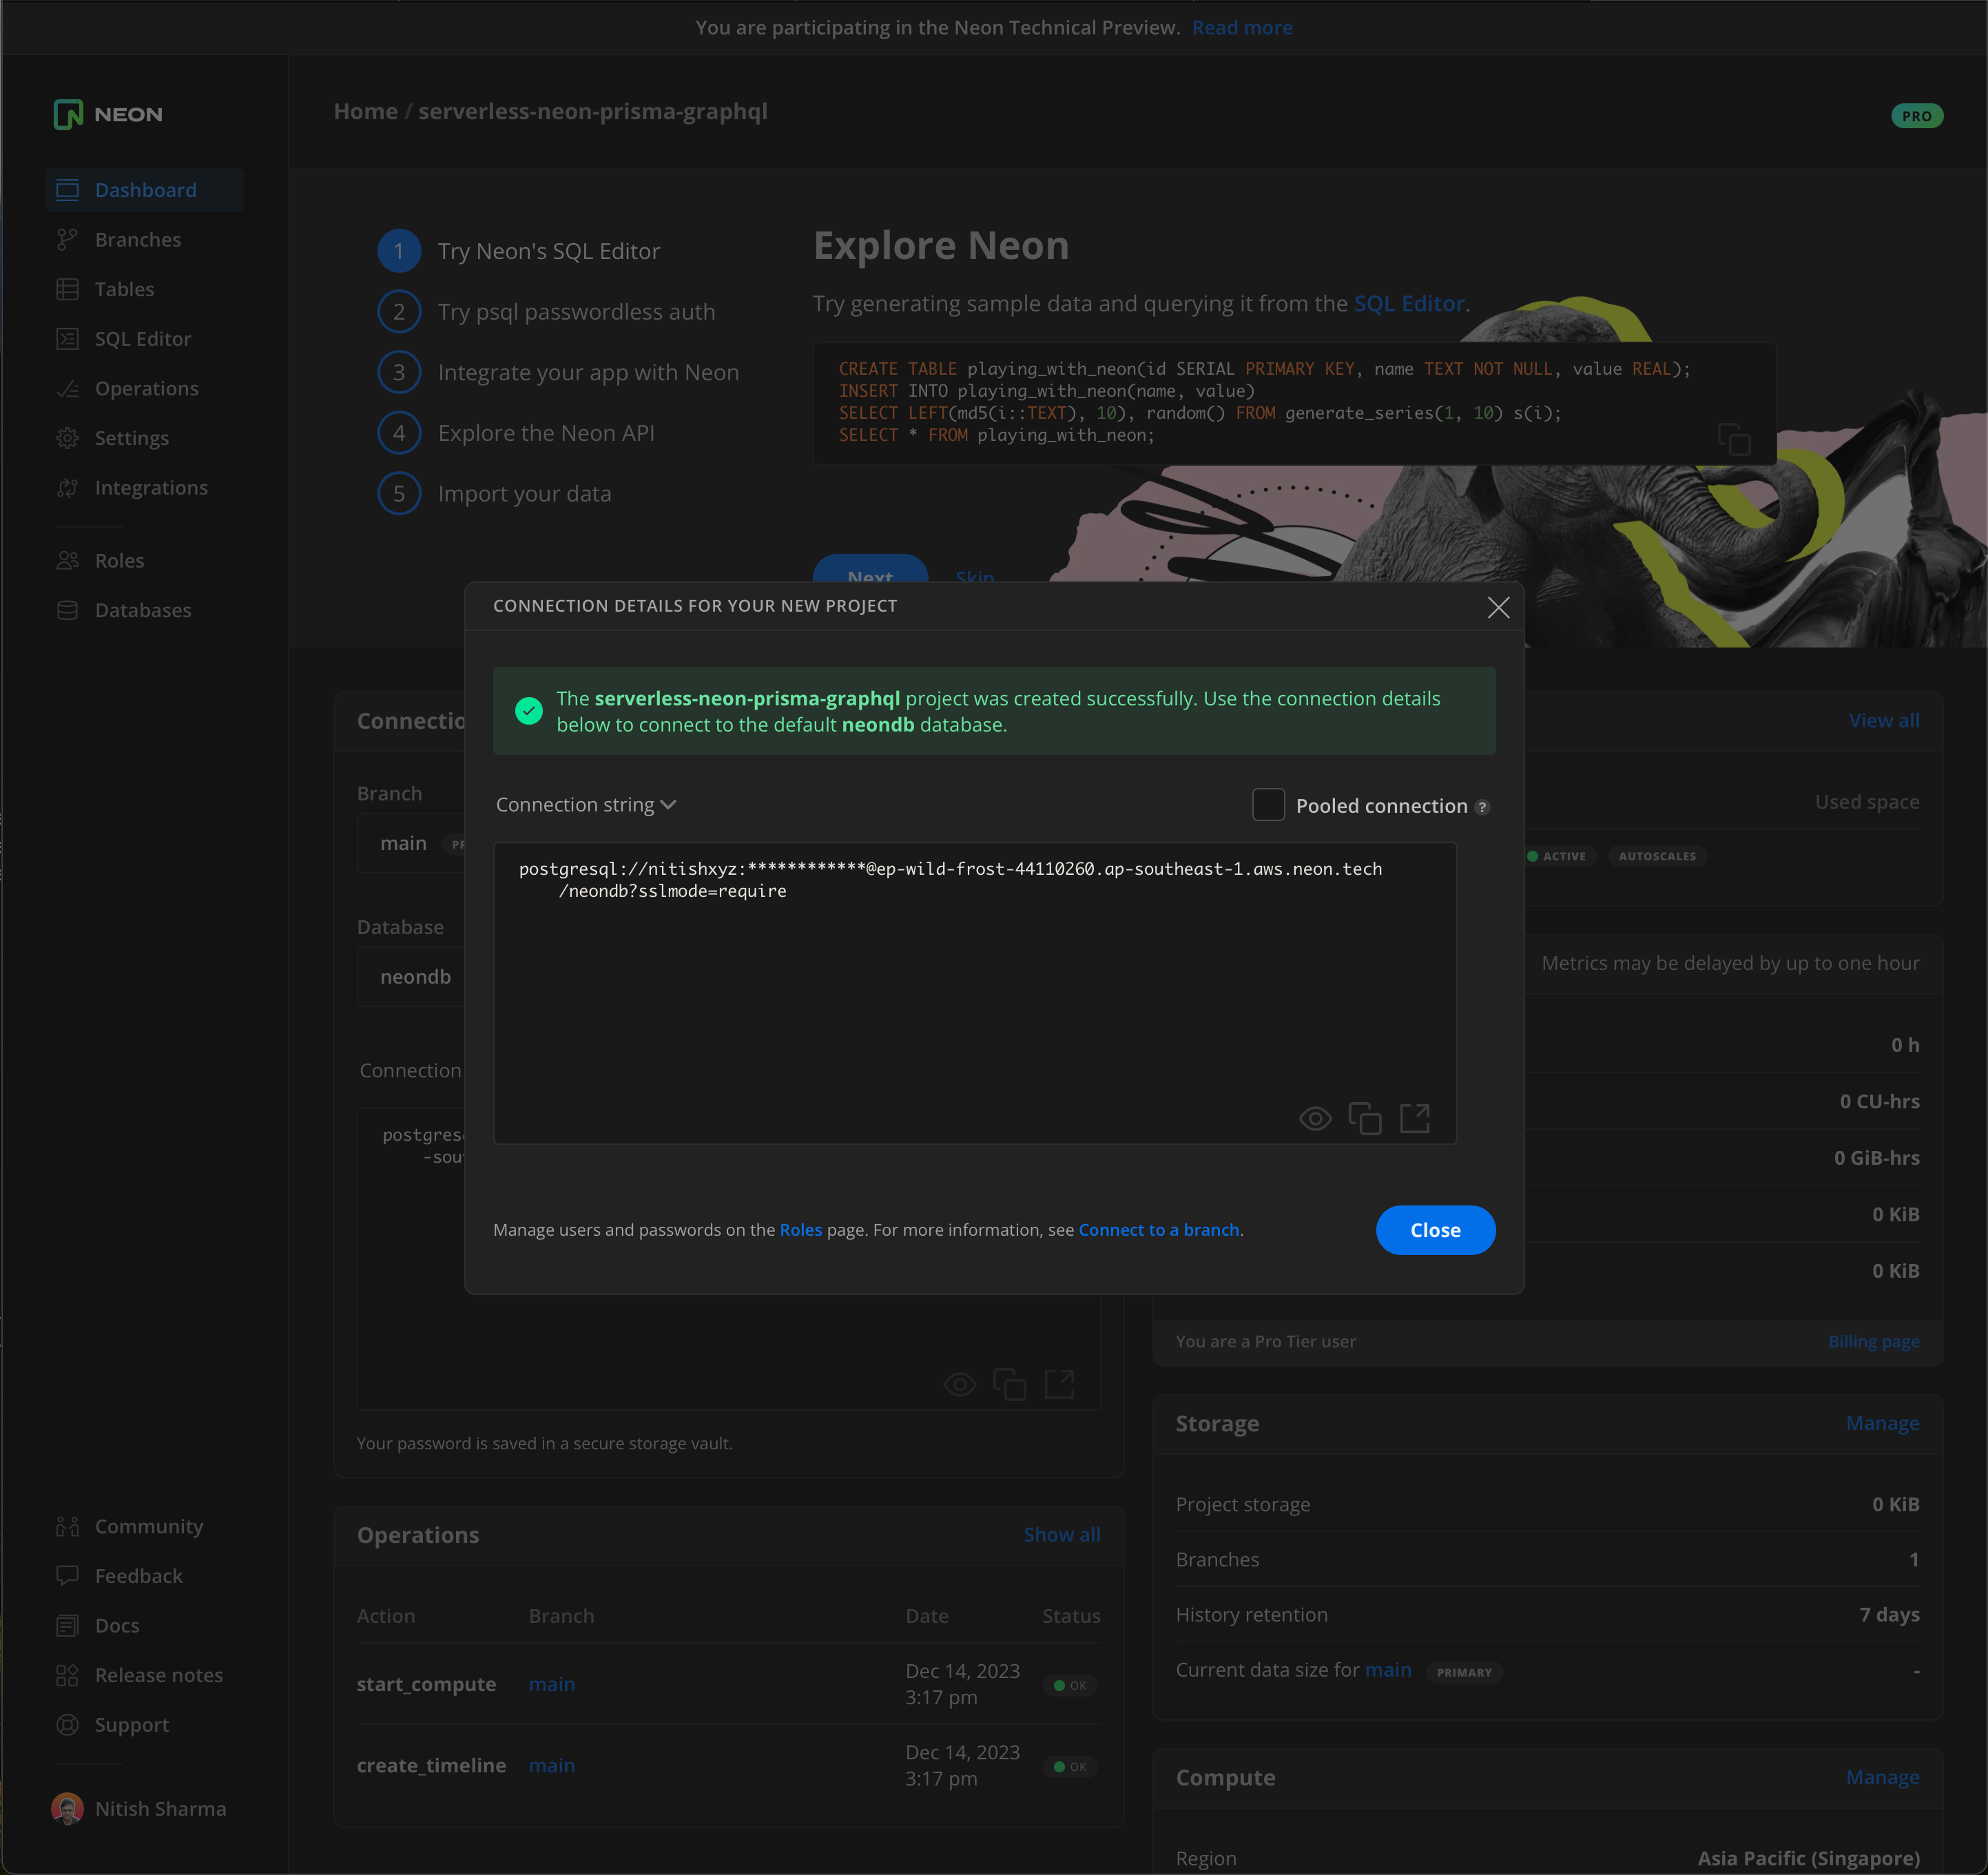Select step 3 Integrate your app with Neon
This screenshot has height=1875, width=1988.
(x=558, y=372)
